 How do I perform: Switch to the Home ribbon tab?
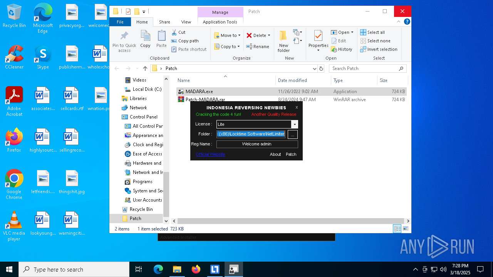pyautogui.click(x=142, y=22)
